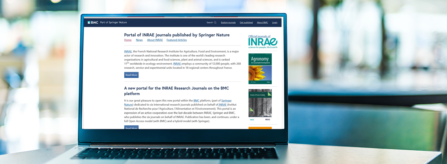Click the BMC link in second article
The width and height of the screenshot is (447, 164).
[x=196, y=101]
